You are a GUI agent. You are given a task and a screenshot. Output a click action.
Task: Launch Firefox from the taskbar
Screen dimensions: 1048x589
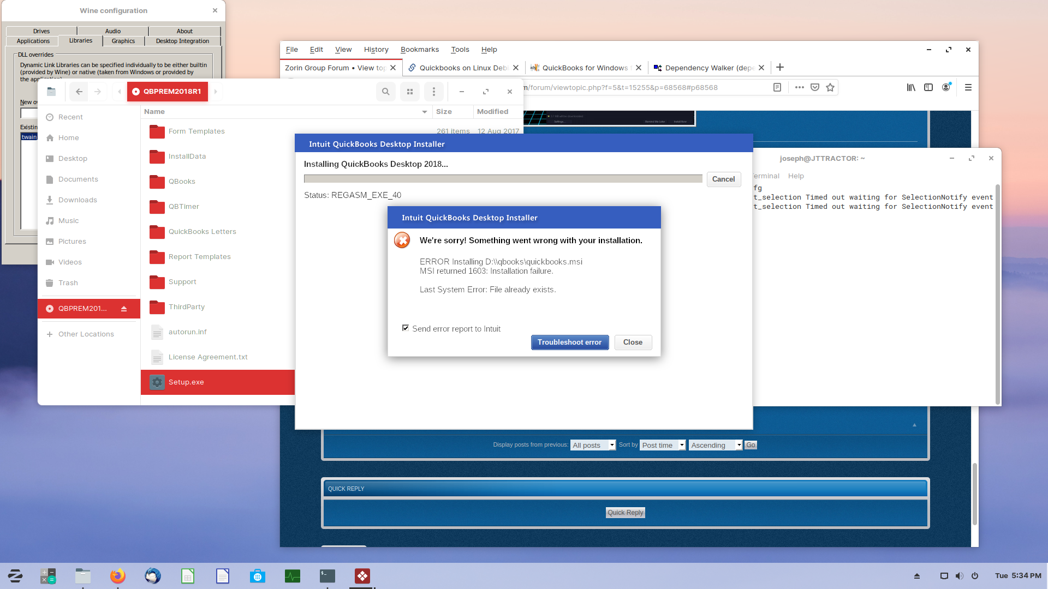click(x=117, y=576)
